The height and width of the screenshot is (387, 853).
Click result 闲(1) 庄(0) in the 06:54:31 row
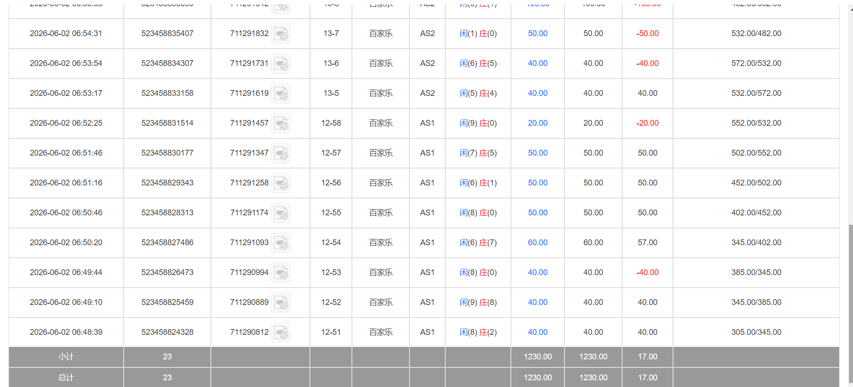[478, 33]
